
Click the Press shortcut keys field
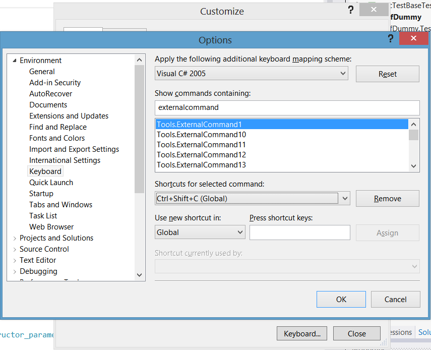[299, 232]
